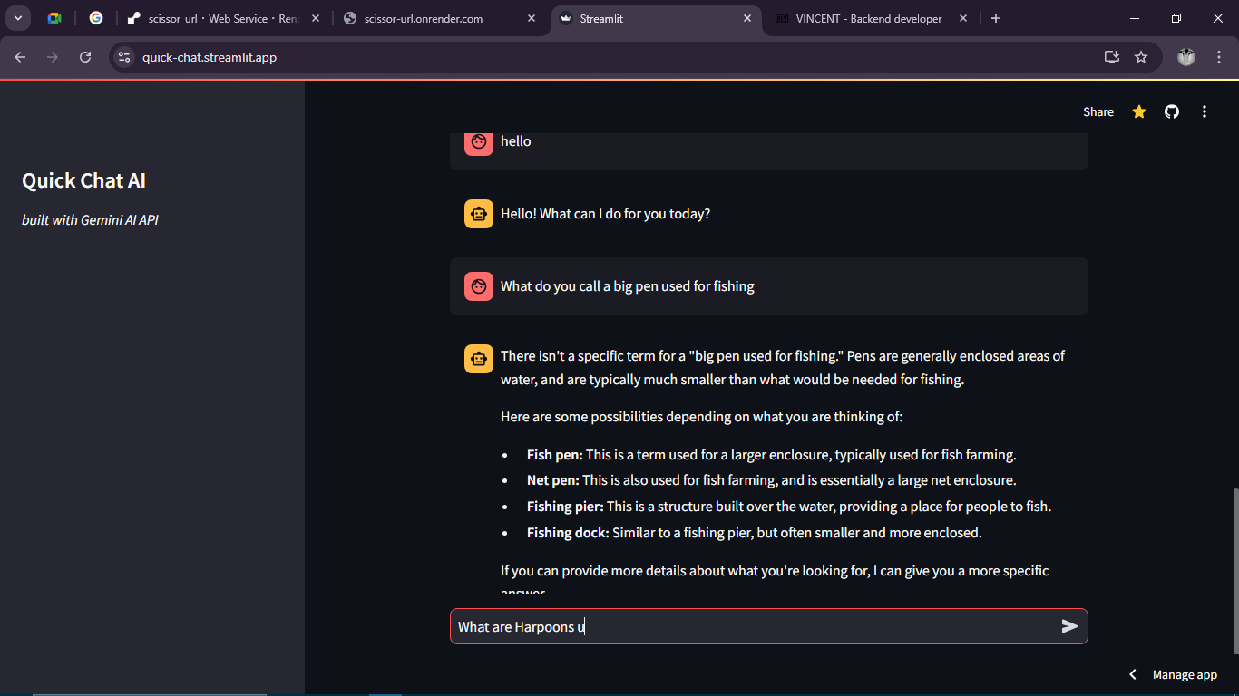
Task: Open the tab search dropdown arrow
Action: tap(17, 17)
